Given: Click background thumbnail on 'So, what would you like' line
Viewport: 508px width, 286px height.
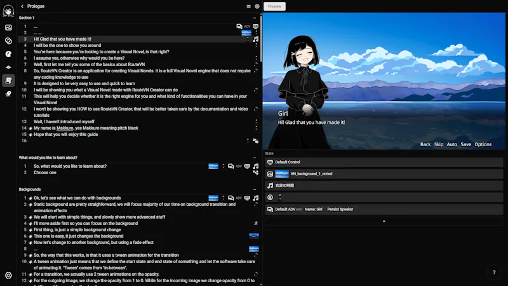Looking at the screenshot, I should [x=213, y=166].
